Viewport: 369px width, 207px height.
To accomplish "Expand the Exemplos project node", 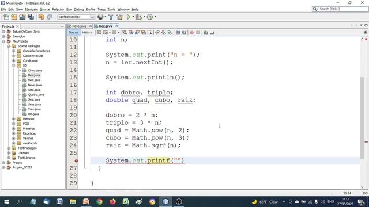I will tap(3, 36).
